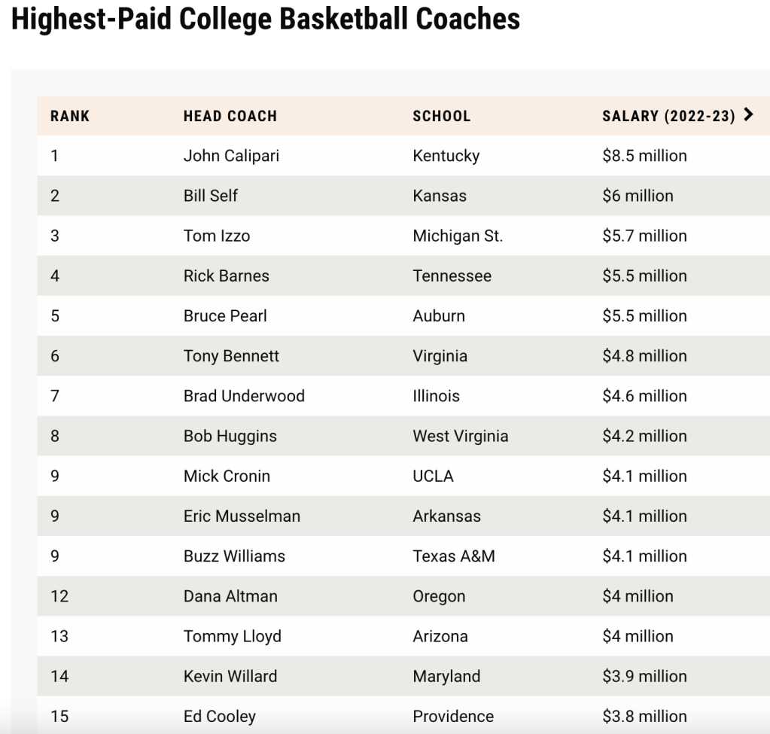Click the Texas A&M school entry
The width and height of the screenshot is (770, 734).
point(454,556)
